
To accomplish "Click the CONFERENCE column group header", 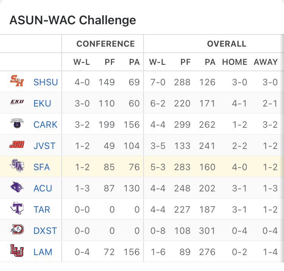I will click(106, 44).
